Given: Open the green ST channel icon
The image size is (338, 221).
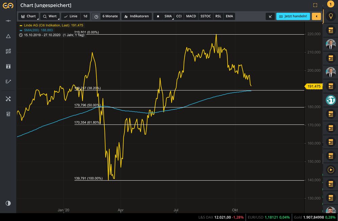Looking at the screenshot, I should (x=331, y=100).
